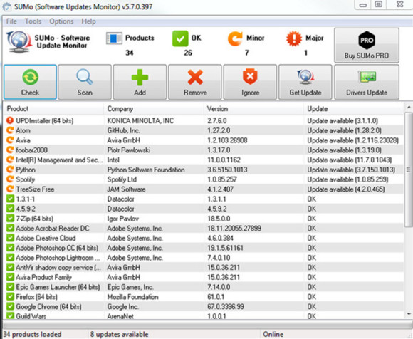Click the Buy SUMo PRO button
The height and width of the screenshot is (339, 413).
(x=367, y=45)
